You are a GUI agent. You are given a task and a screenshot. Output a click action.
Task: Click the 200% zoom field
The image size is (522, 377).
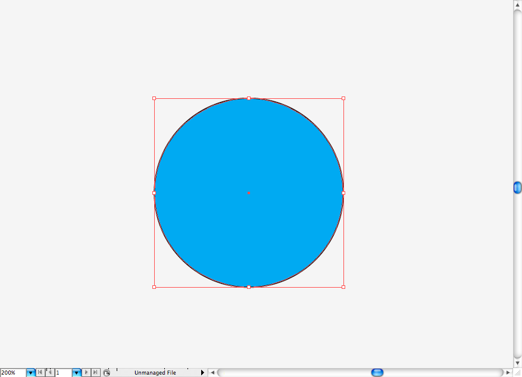[13, 373]
